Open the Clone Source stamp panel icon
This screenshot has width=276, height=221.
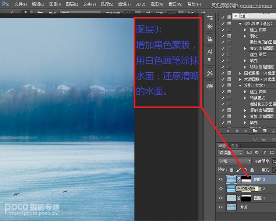pos(209,39)
